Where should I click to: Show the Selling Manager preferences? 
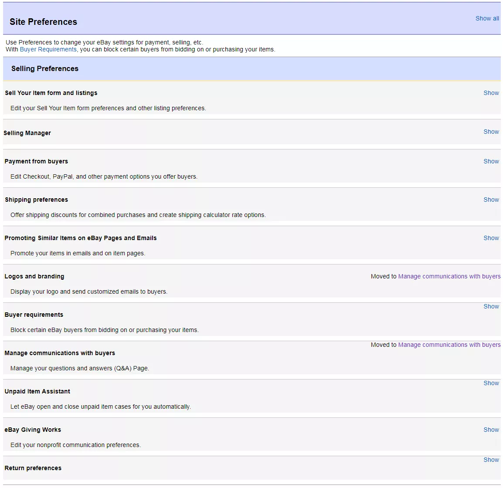click(491, 131)
